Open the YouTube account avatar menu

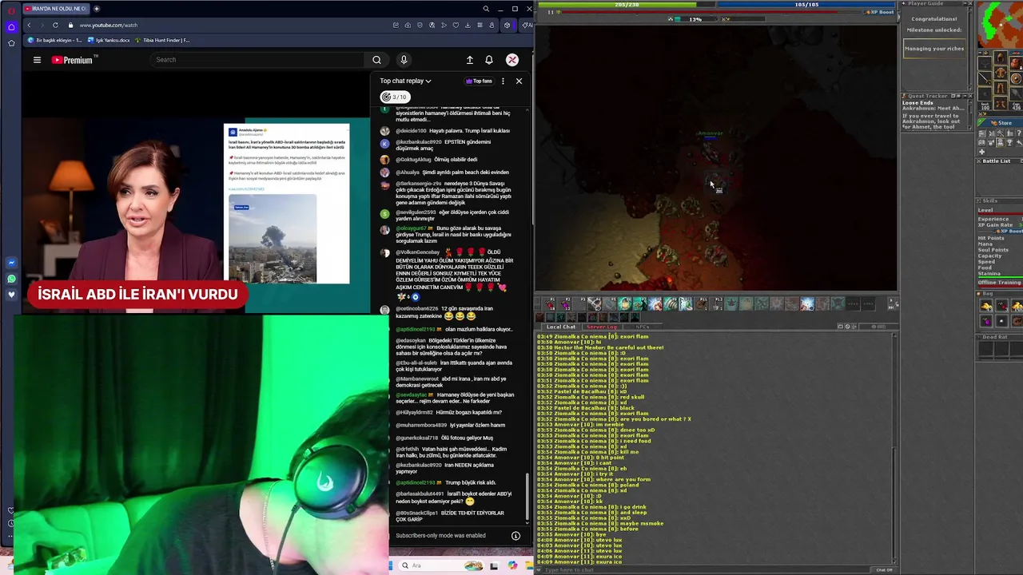512,60
